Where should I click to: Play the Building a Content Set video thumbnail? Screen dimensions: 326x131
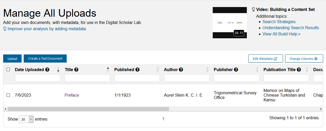pos(230,23)
